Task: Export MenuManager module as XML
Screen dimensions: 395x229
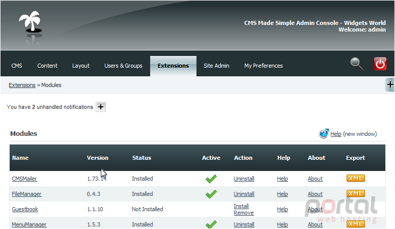Action: tap(355, 224)
